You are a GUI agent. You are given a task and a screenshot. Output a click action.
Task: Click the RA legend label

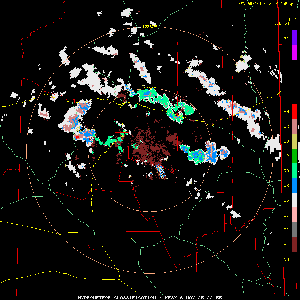click(286, 171)
